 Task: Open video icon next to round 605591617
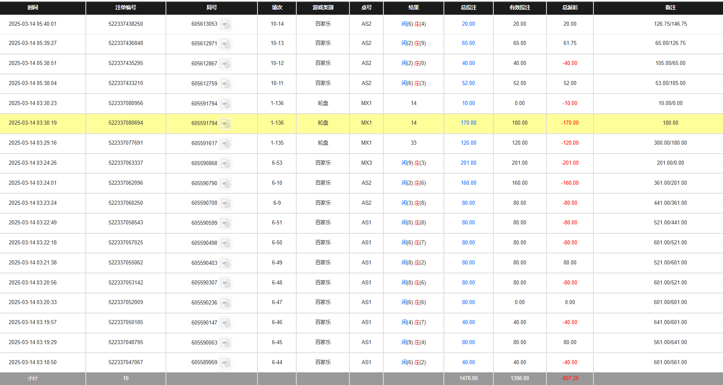pyautogui.click(x=226, y=143)
